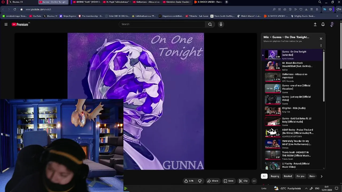Image resolution: width=342 pixels, height=192 pixels.
Task: Open the taskbar clock and date
Action: pos(327,189)
